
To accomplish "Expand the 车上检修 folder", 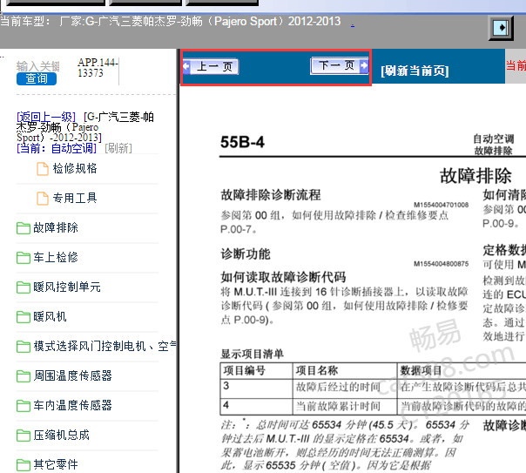I will pos(56,257).
